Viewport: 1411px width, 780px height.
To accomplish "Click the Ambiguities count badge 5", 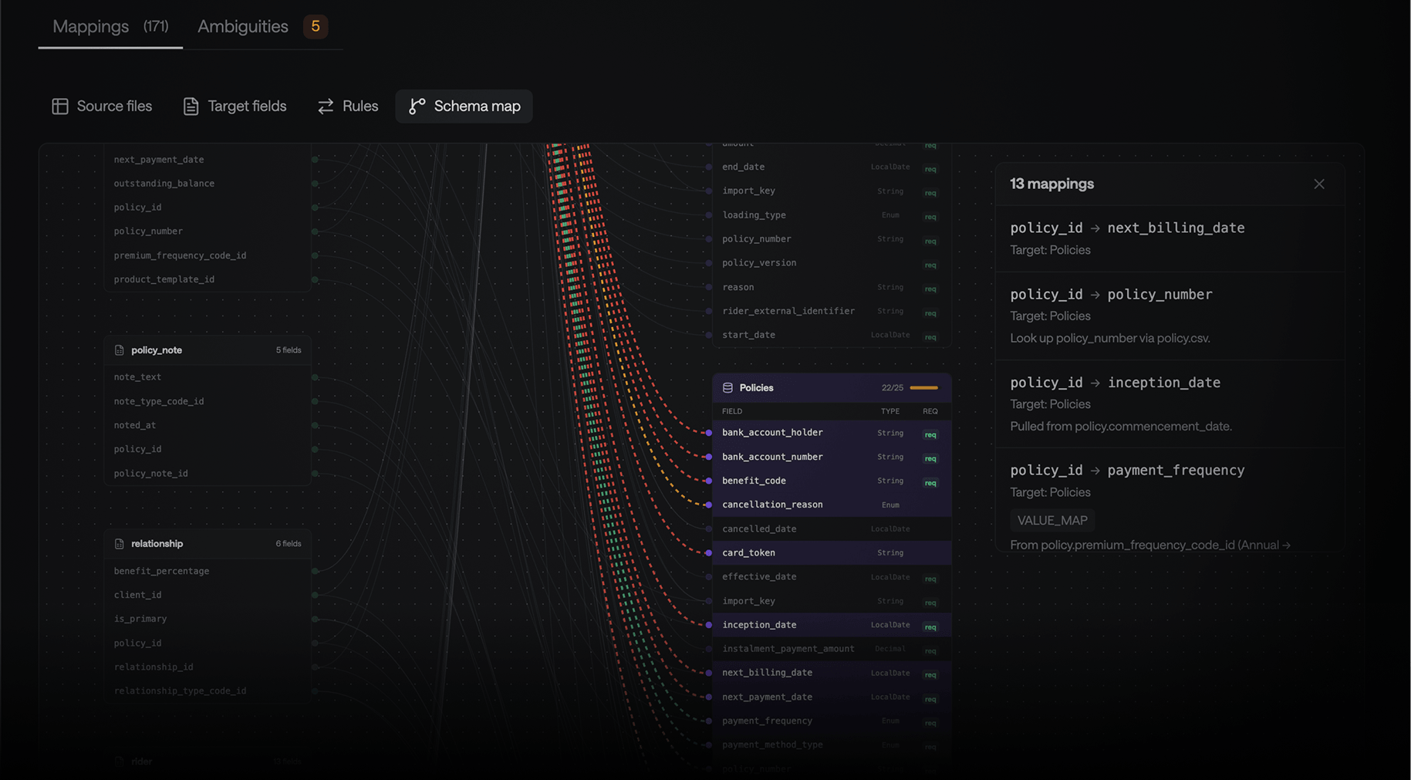I will pyautogui.click(x=316, y=26).
